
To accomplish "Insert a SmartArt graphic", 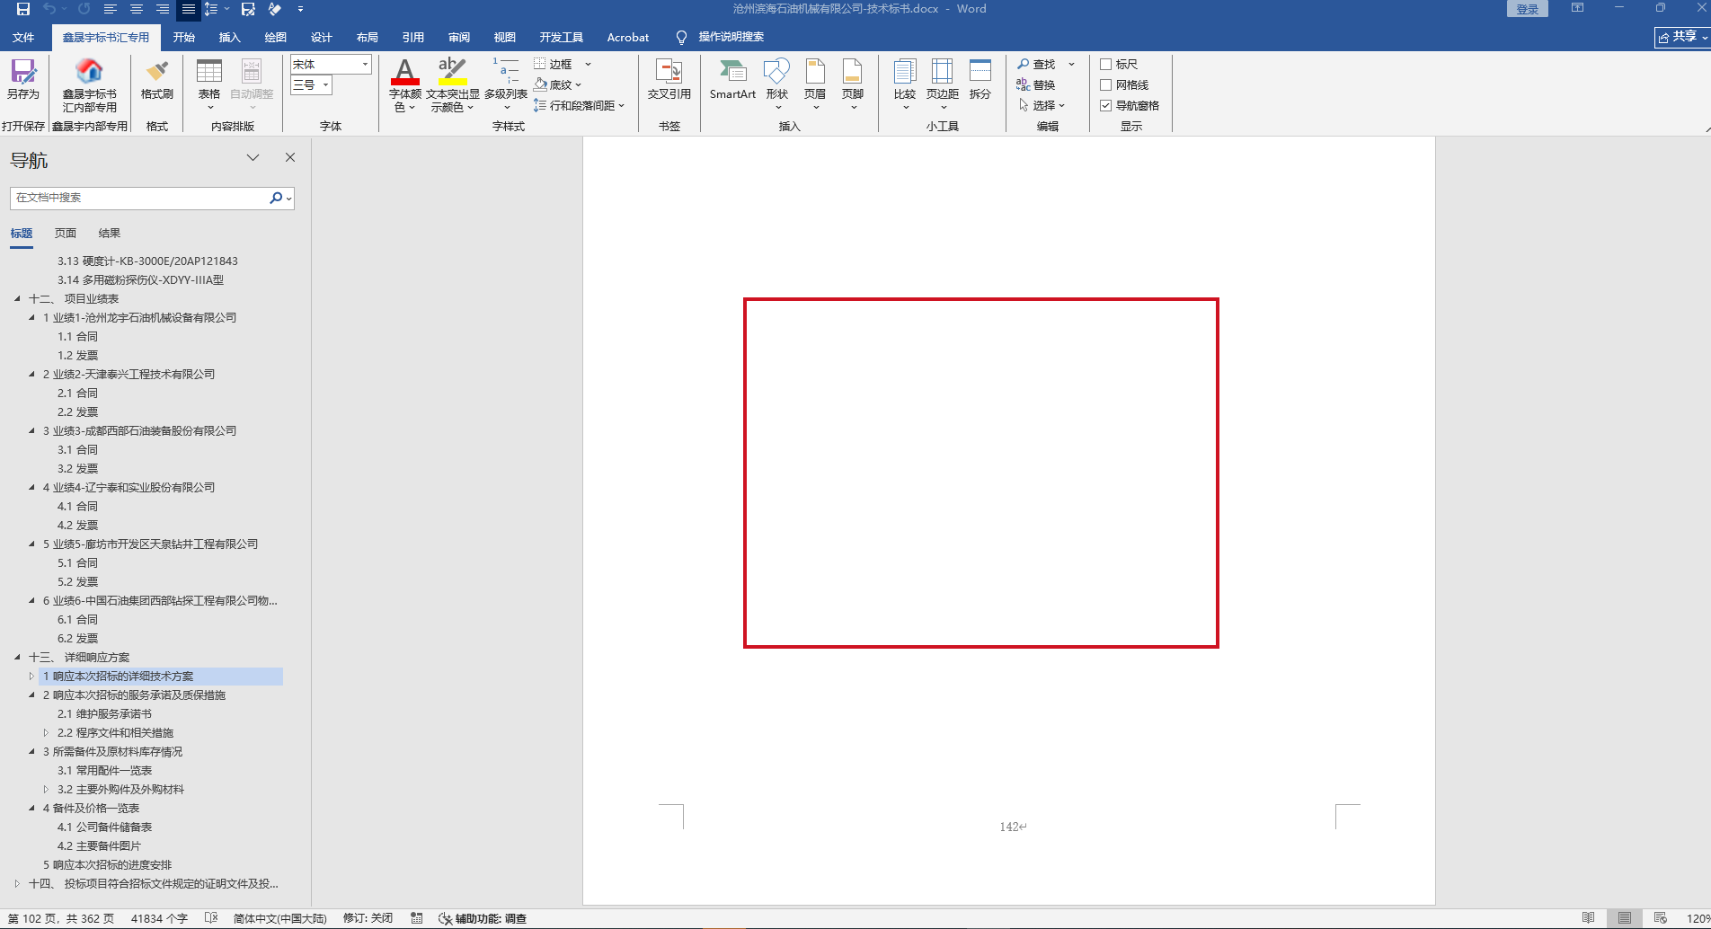I will coord(732,79).
